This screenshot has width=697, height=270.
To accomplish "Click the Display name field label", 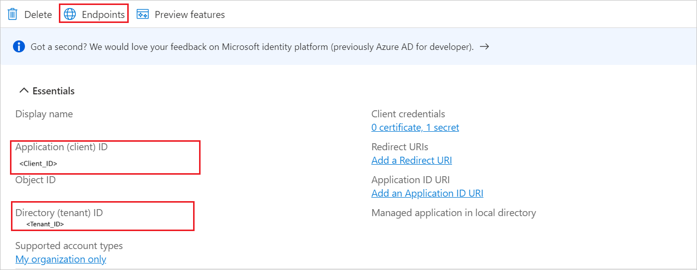I will point(44,114).
